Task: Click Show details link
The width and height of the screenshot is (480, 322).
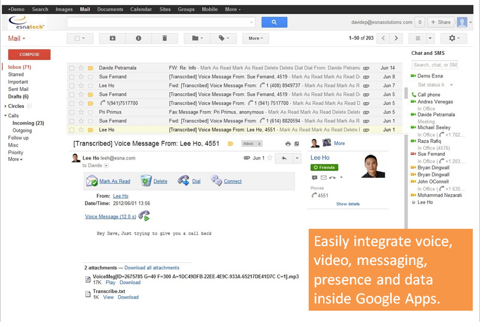Action: tap(348, 204)
